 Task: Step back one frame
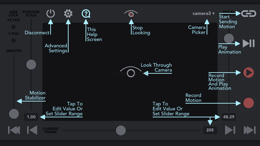tap(32, 130)
